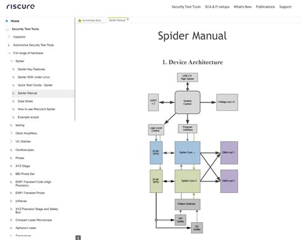Click the Pattern Detector diagram block
The image size is (302, 240).
point(187,204)
